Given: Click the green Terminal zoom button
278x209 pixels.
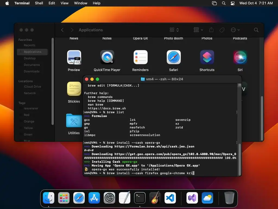Looking at the screenshot, I should point(97,79).
